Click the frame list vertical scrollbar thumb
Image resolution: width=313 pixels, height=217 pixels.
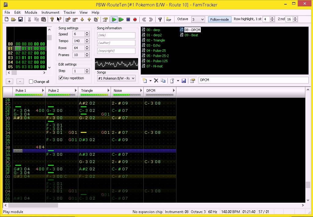point(49,37)
